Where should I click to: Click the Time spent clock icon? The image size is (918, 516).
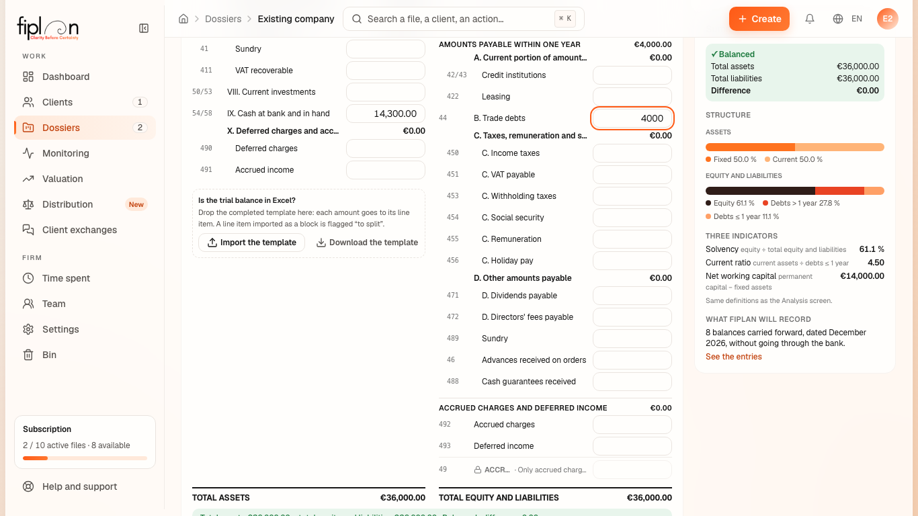click(x=28, y=278)
